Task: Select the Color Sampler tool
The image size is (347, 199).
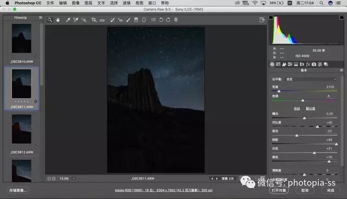Action: [76, 20]
